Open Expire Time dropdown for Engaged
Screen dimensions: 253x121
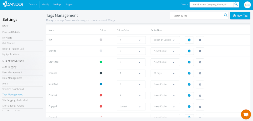(x=165, y=107)
